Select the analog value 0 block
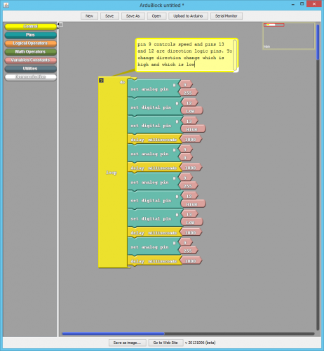 pyautogui.click(x=186, y=158)
